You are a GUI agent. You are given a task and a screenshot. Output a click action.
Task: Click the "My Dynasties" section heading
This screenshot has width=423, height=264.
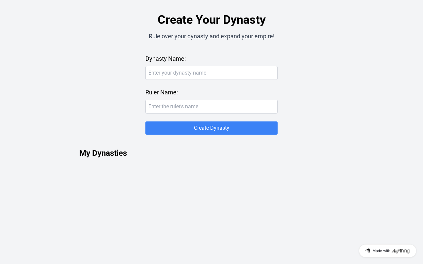pos(103,153)
